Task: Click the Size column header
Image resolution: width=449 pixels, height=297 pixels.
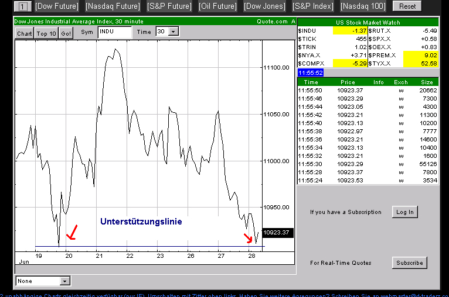Action: coord(427,82)
